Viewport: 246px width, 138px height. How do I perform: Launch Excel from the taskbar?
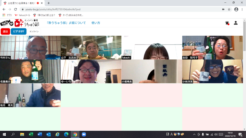pos(31,135)
